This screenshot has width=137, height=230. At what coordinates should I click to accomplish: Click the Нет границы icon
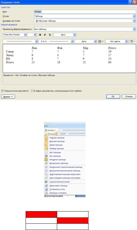coord(46,153)
